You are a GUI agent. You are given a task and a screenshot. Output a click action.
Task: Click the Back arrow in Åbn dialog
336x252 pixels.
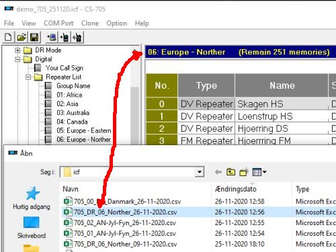tap(218, 172)
